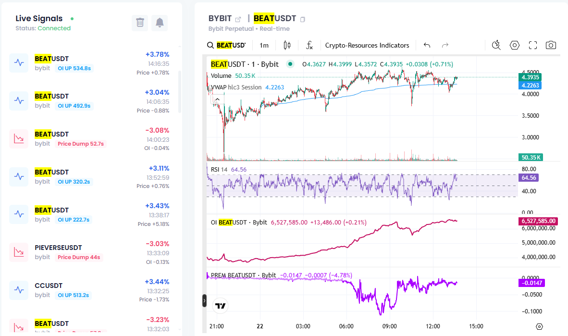Open the fx indicators button
The width and height of the screenshot is (568, 336).
coord(309,45)
